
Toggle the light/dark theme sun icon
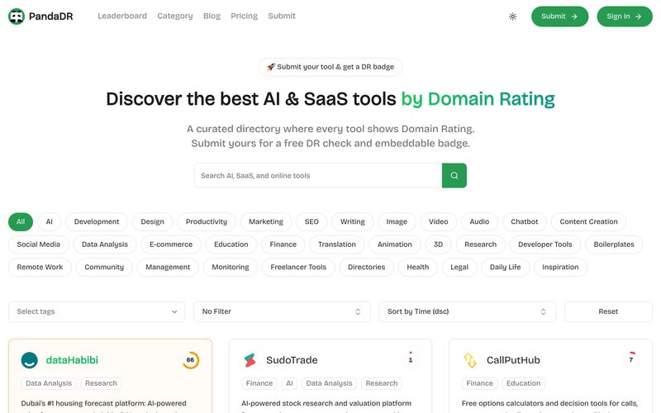pyautogui.click(x=512, y=17)
